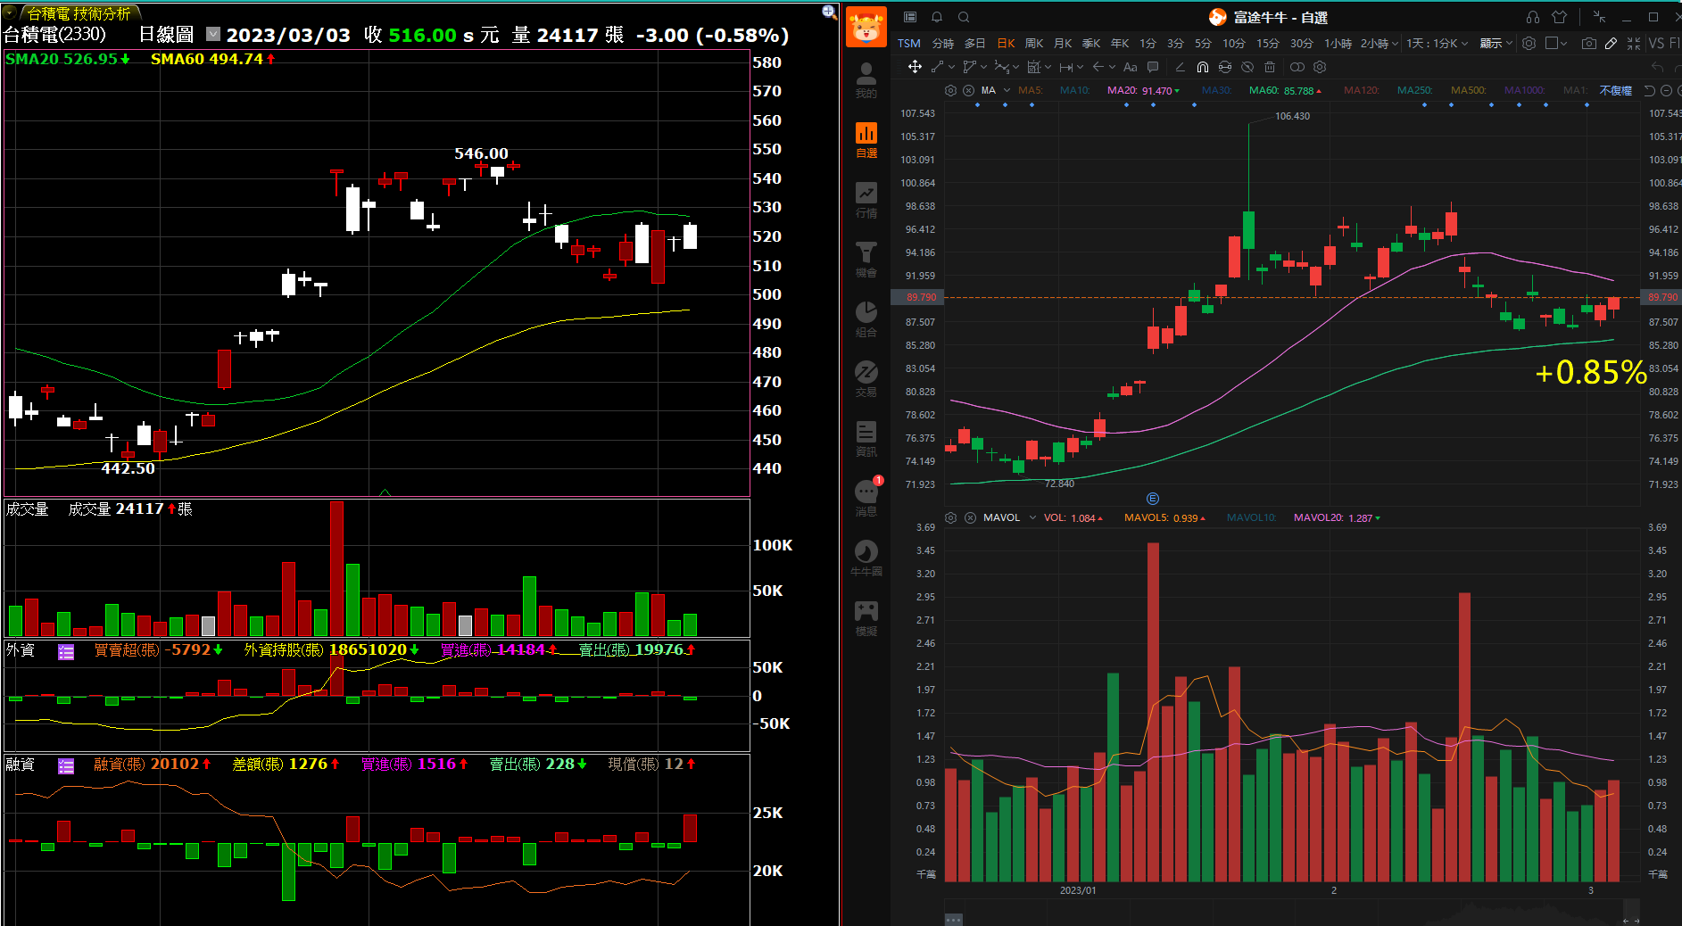Toggle hide-drawings eye icon
The width and height of the screenshot is (1682, 926).
point(1247,67)
